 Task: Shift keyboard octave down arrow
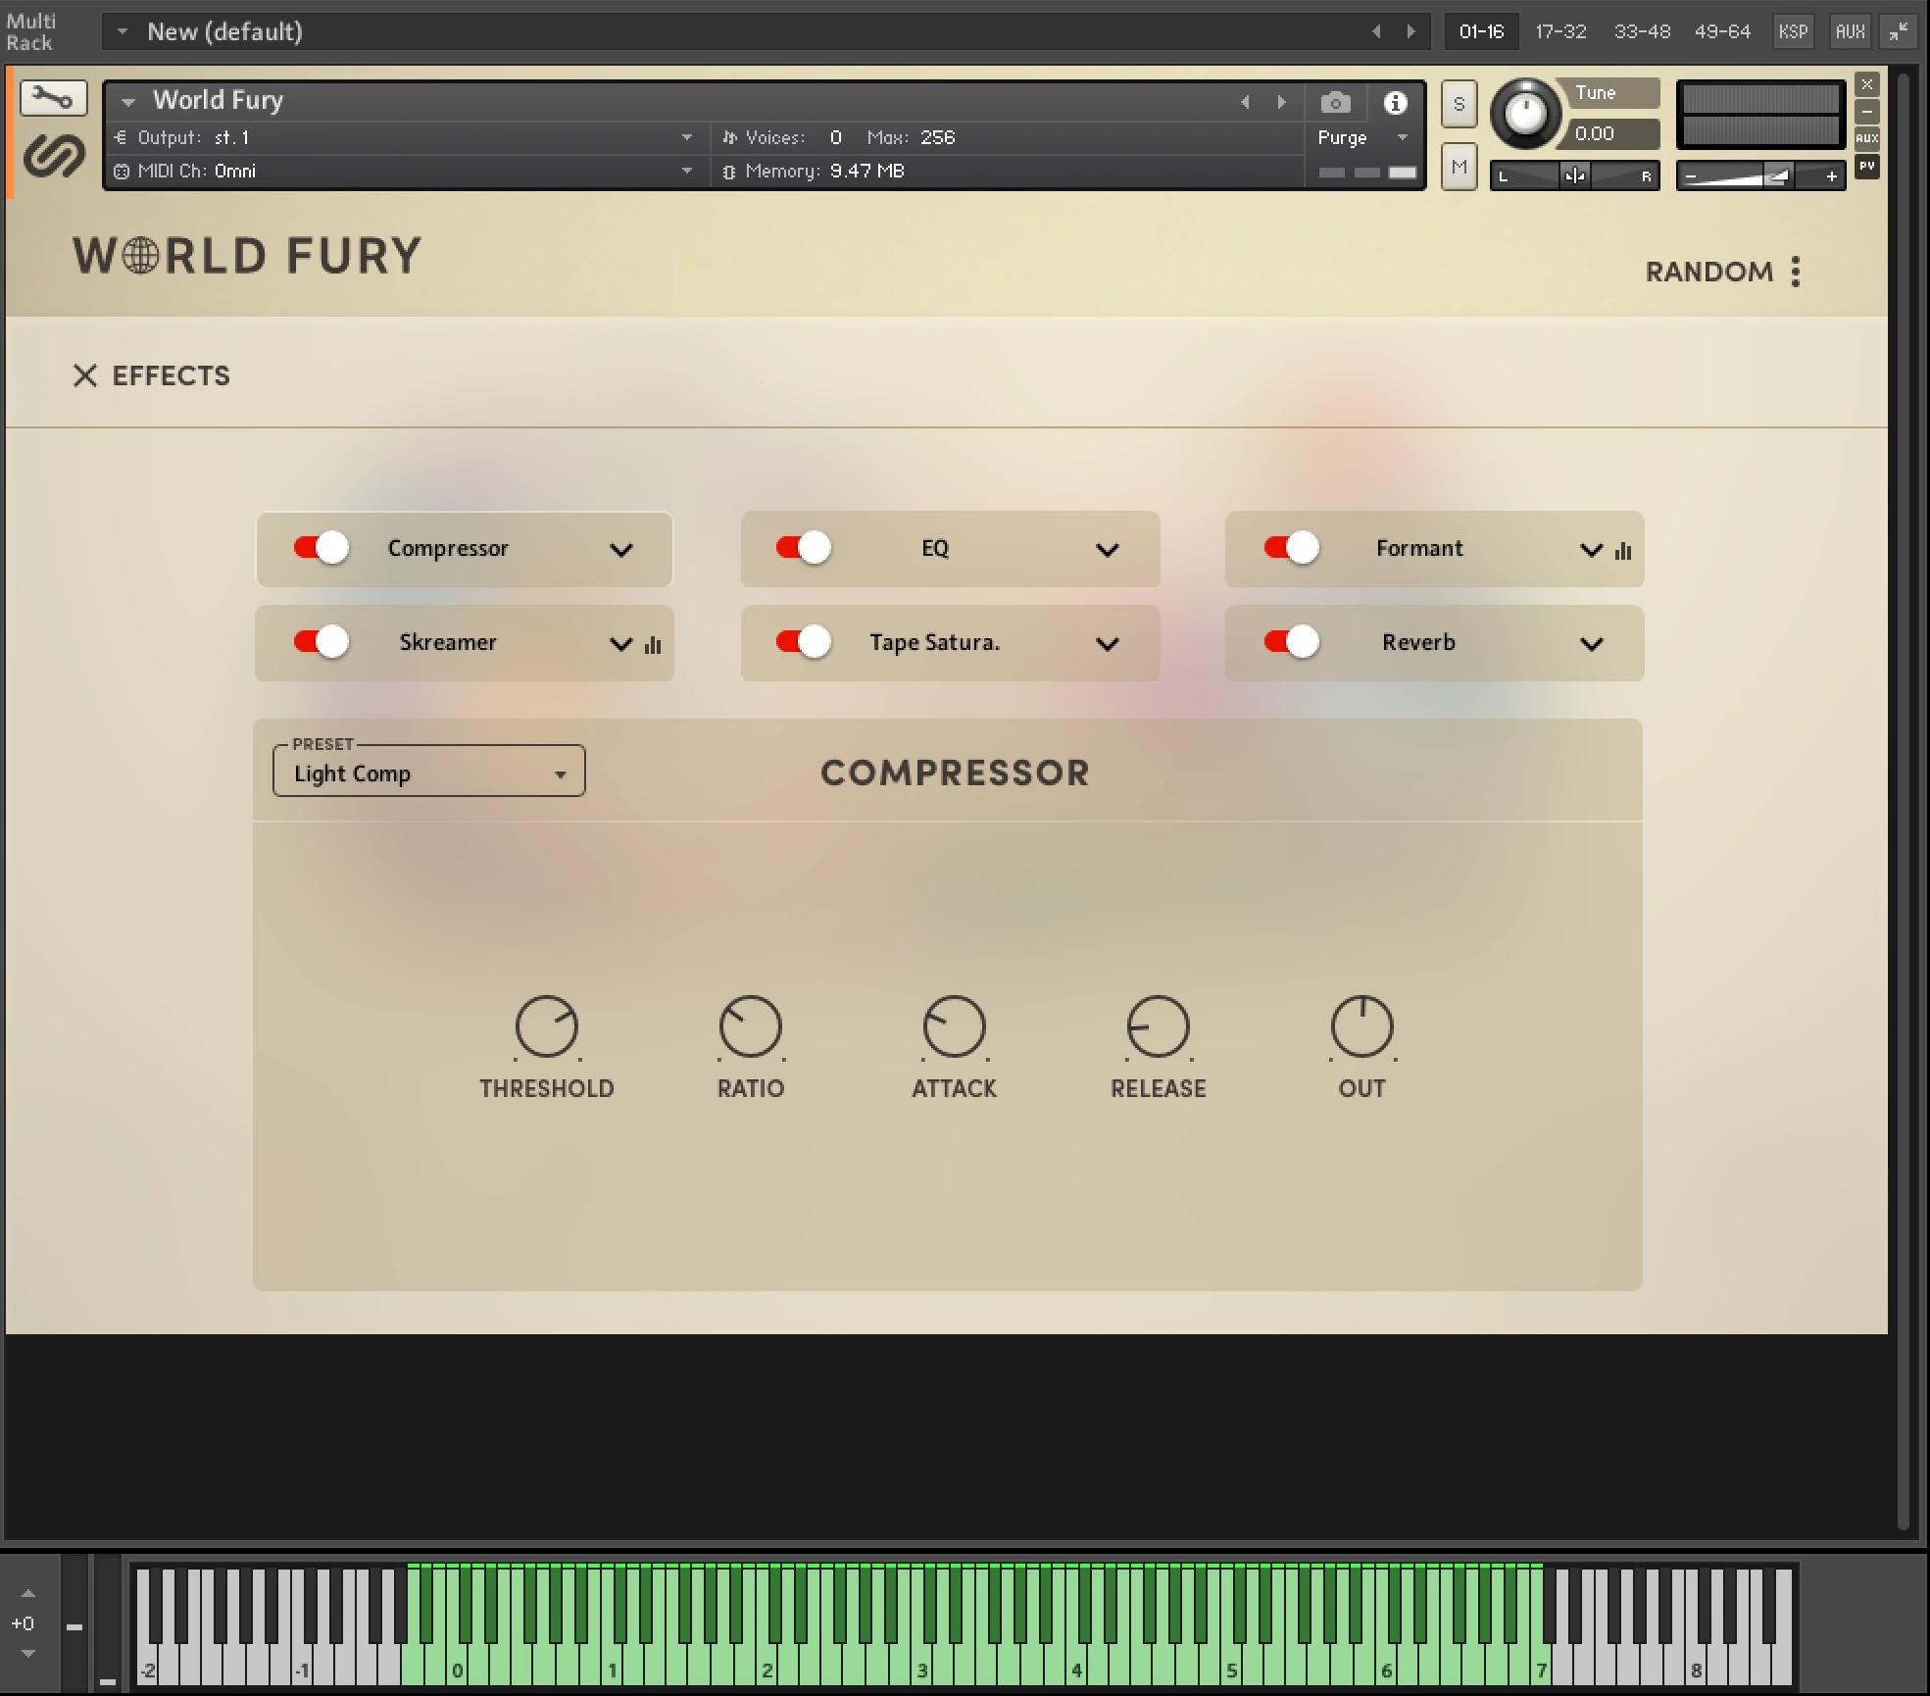pos(27,1654)
